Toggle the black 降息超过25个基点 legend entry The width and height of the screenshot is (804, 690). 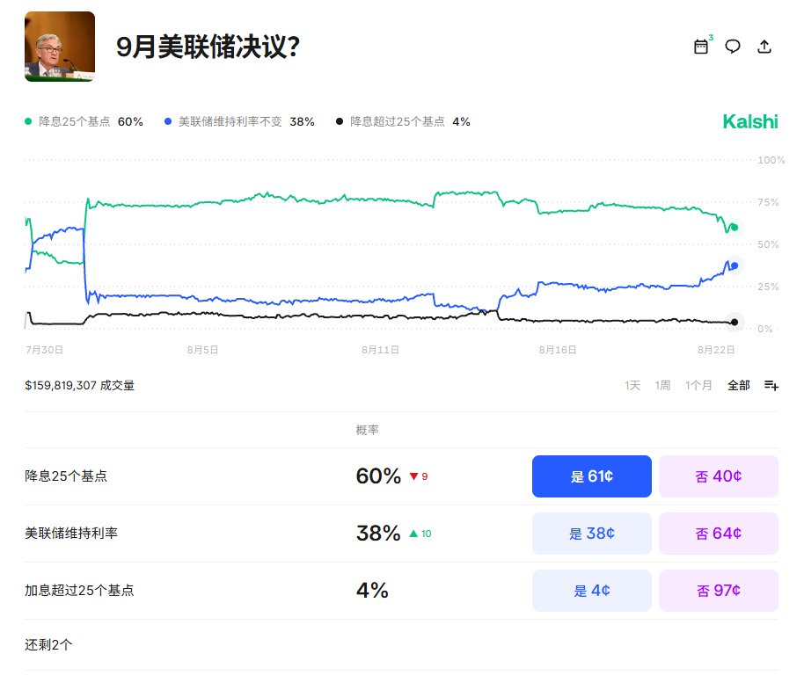click(403, 121)
